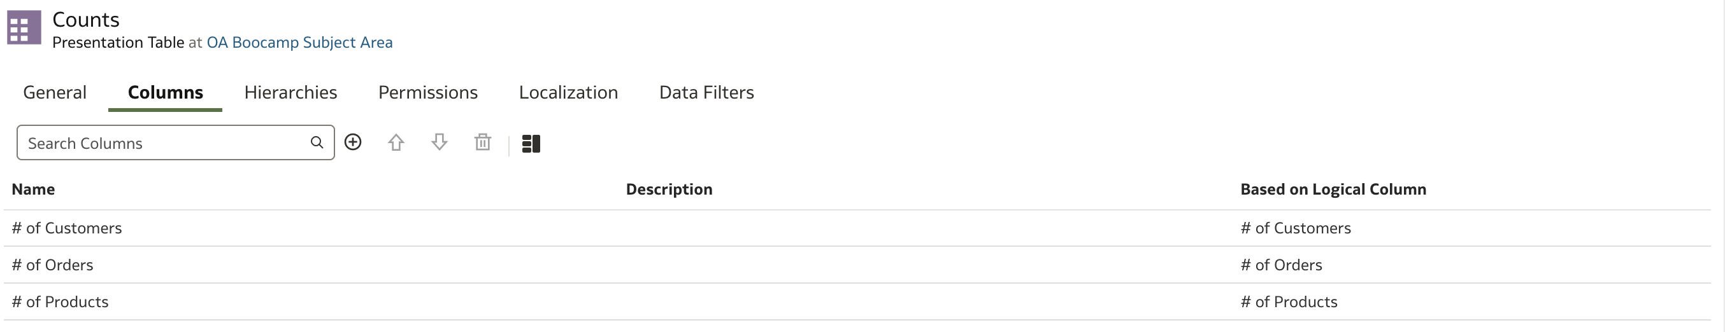Select the Columns tab
Image resolution: width=1725 pixels, height=332 pixels.
[x=166, y=92]
